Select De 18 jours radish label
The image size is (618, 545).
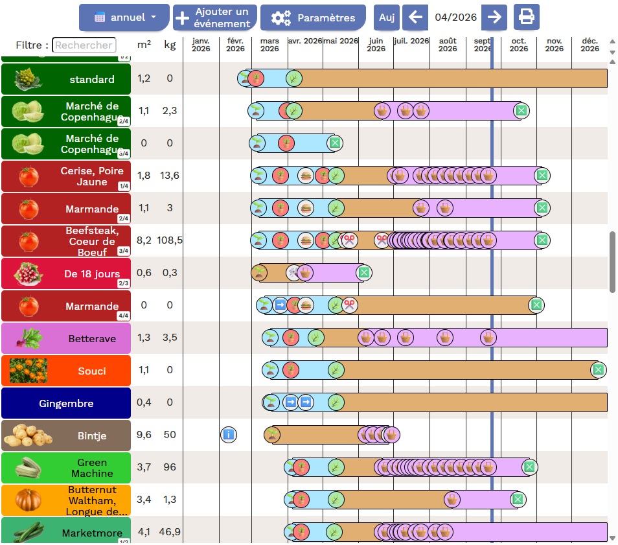(66, 273)
